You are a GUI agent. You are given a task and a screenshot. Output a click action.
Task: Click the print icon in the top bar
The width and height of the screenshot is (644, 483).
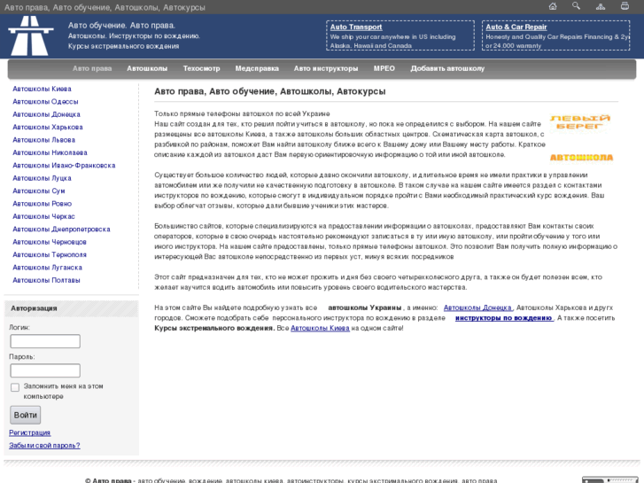click(625, 5)
